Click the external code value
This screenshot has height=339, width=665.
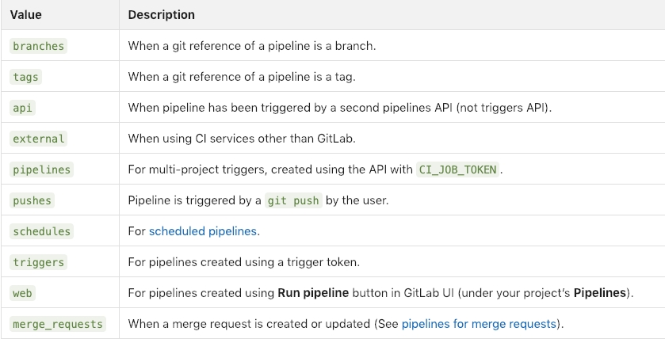pyautogui.click(x=38, y=139)
